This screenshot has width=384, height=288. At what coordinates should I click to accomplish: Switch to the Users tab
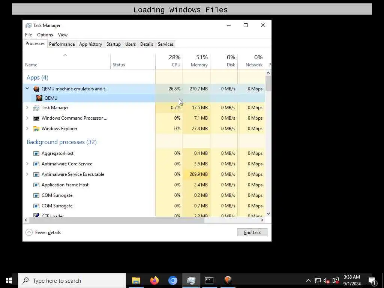coord(130,44)
